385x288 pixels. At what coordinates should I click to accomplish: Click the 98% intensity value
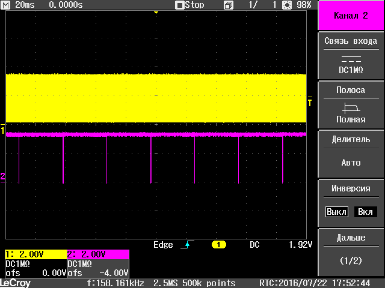(x=304, y=5)
